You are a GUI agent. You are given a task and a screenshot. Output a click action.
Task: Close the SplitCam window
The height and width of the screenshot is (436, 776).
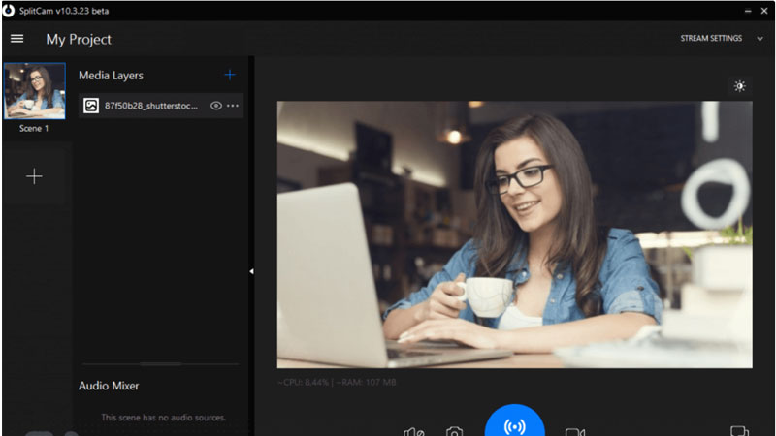(764, 11)
